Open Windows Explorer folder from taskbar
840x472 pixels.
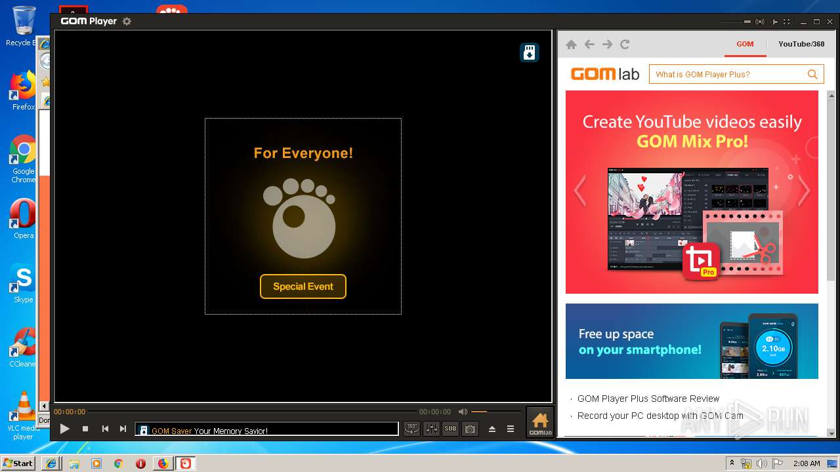click(74, 463)
